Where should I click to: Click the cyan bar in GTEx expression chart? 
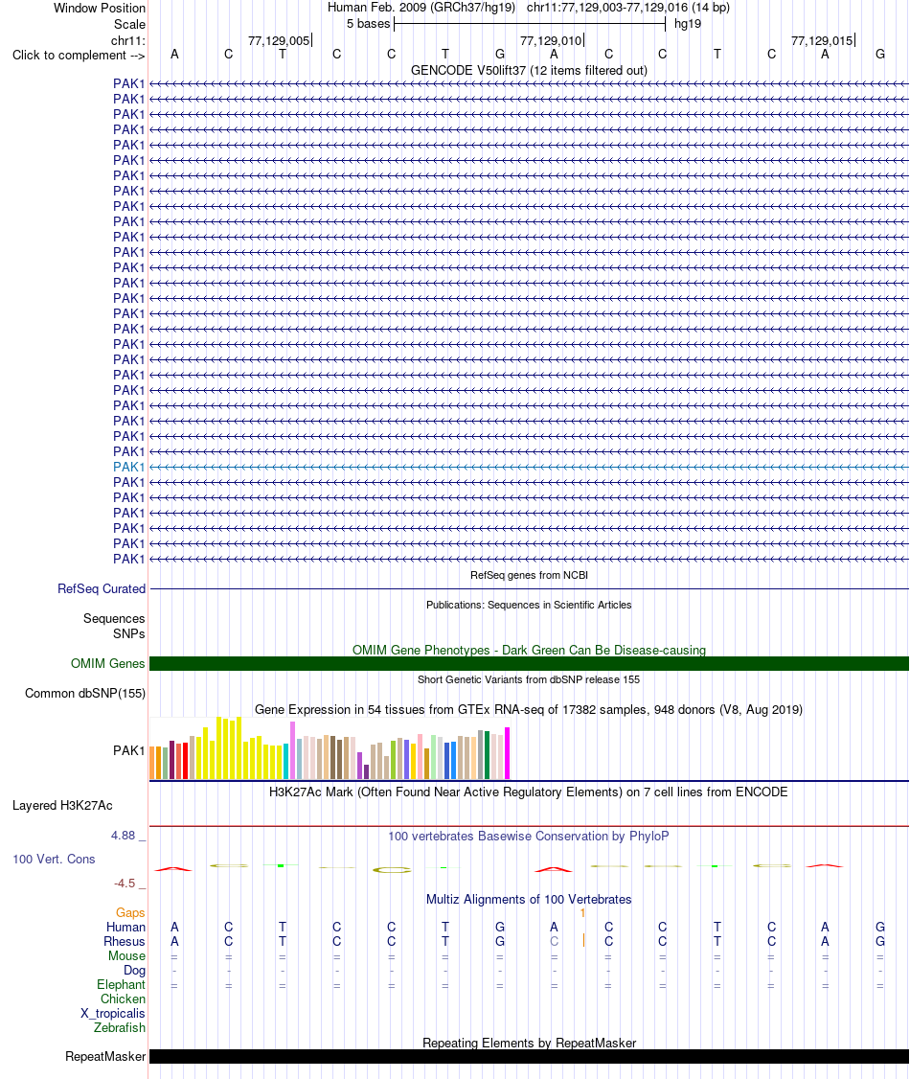coord(286,761)
